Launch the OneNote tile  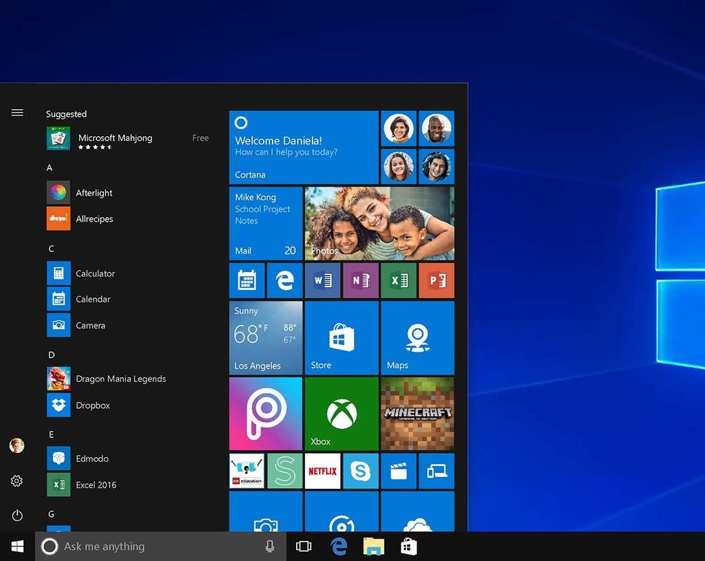(x=361, y=280)
